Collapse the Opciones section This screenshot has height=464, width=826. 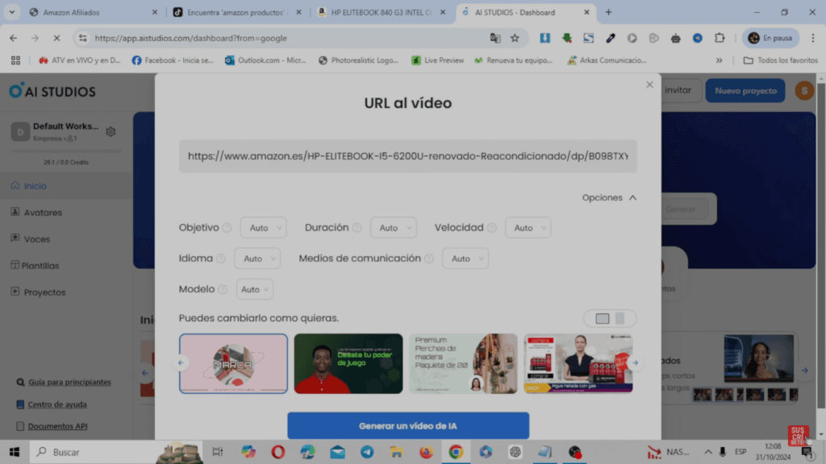click(x=609, y=197)
